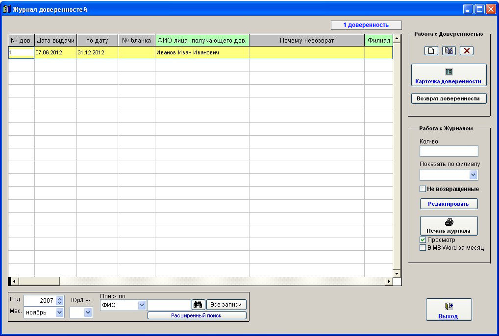
Task: Click the year field showing 2007
Action: (x=40, y=301)
